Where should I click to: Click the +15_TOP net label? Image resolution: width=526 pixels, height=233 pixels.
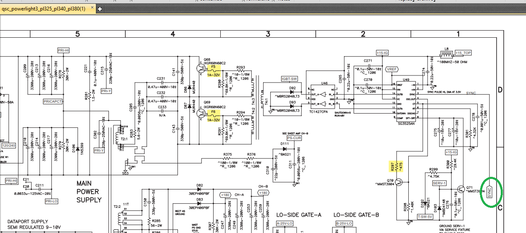pos(463,53)
